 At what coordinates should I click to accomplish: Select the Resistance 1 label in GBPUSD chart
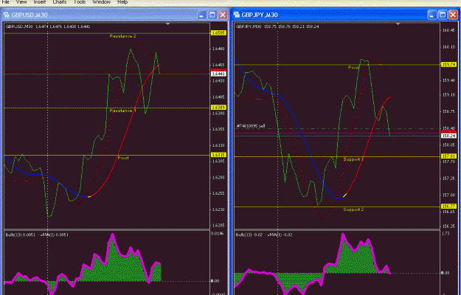[123, 111]
